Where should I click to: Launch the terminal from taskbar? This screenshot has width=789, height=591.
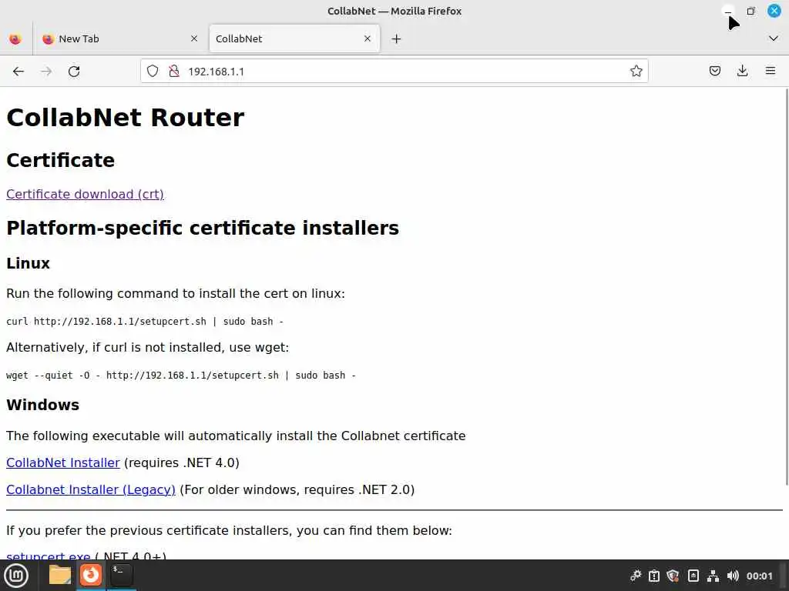coord(121,575)
